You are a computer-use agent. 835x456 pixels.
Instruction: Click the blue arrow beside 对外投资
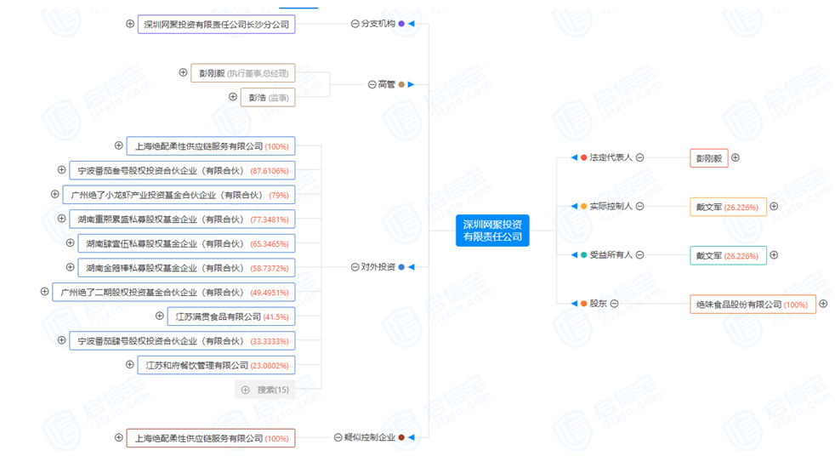click(411, 267)
